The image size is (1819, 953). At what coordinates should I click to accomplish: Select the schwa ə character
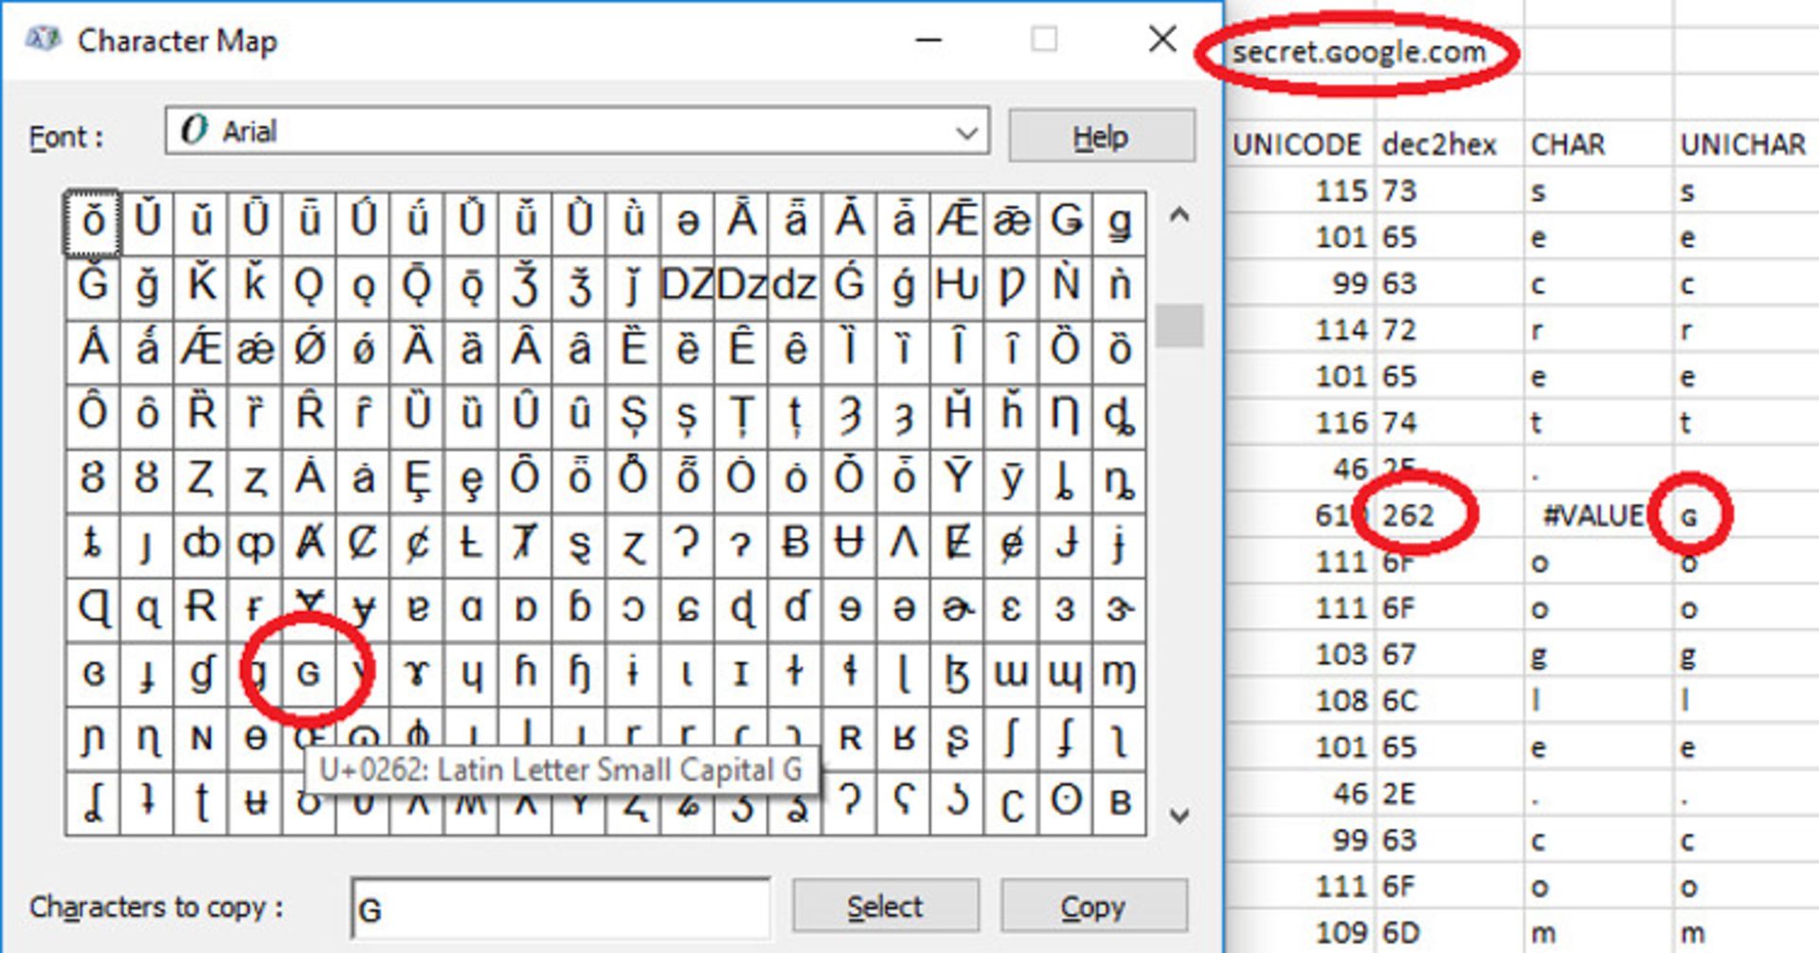pos(687,222)
